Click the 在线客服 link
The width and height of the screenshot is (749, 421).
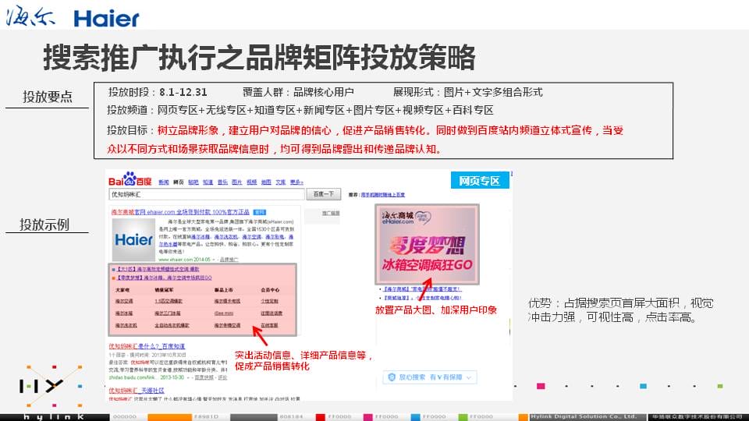coord(269,325)
